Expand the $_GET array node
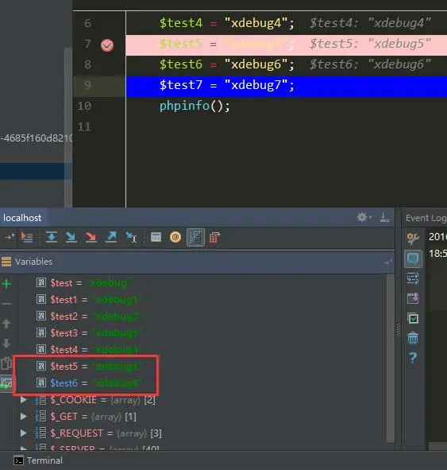Image resolution: width=447 pixels, height=470 pixels. [x=23, y=417]
